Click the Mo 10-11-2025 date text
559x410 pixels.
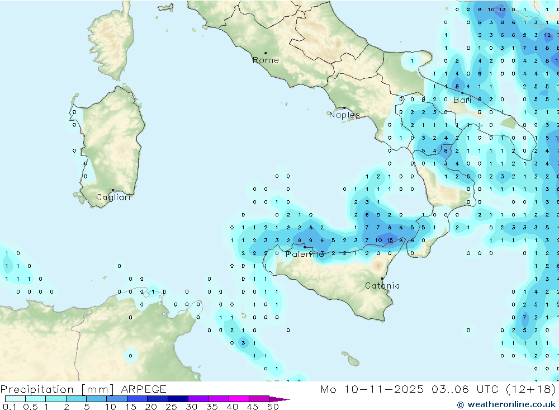[x=372, y=389]
